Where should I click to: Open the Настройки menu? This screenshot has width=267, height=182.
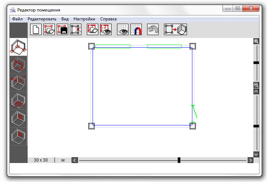coord(84,19)
